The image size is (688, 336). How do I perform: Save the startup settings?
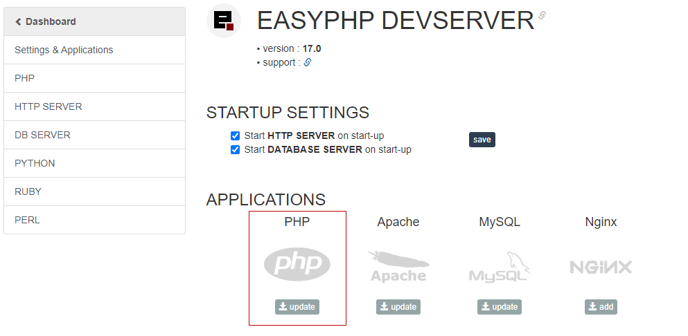482,140
